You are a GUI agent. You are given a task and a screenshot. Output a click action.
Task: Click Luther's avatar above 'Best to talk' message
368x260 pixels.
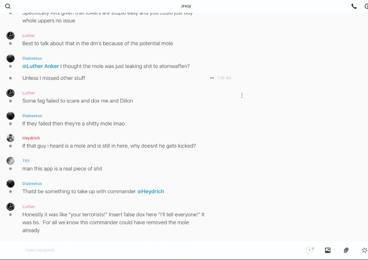tap(10, 36)
